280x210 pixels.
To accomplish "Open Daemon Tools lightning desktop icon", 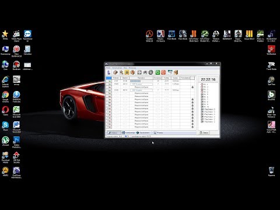I will pyautogui.click(x=16, y=97).
